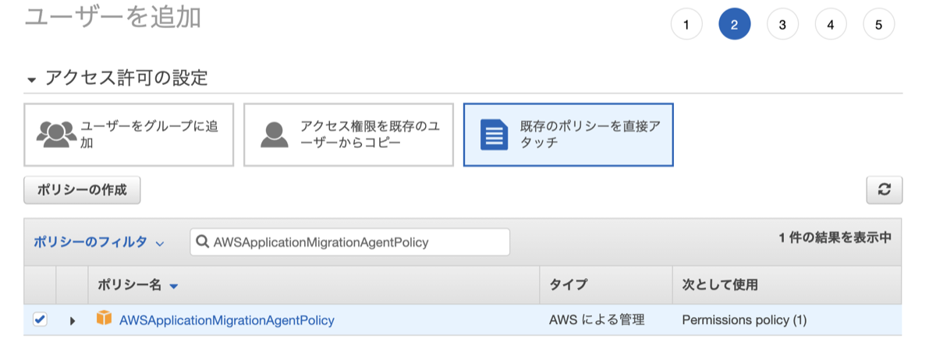Image resolution: width=936 pixels, height=359 pixels.
Task: Sort by ポリシー名 column arrow
Action: coord(174,287)
